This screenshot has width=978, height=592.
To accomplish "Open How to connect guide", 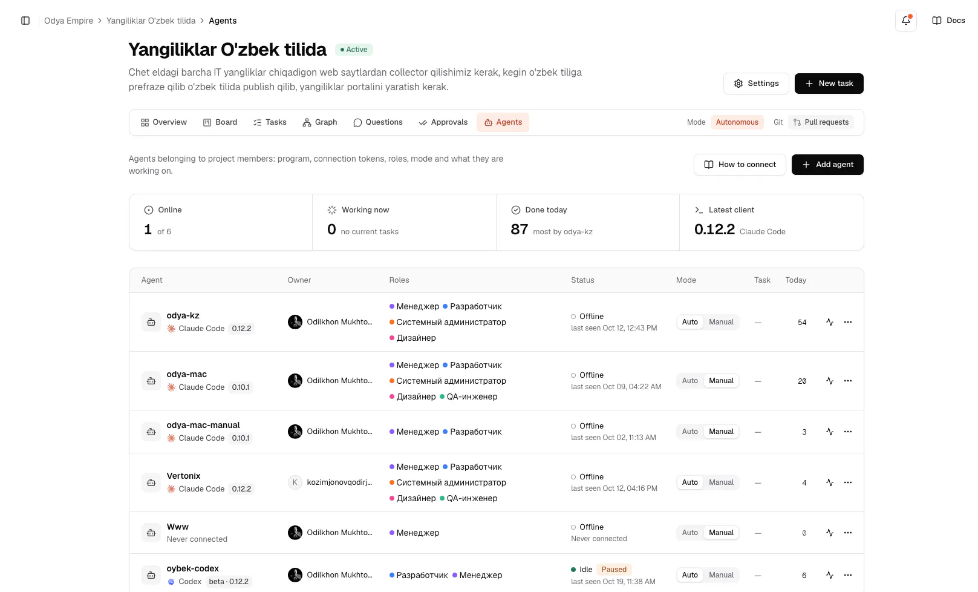I will (740, 165).
